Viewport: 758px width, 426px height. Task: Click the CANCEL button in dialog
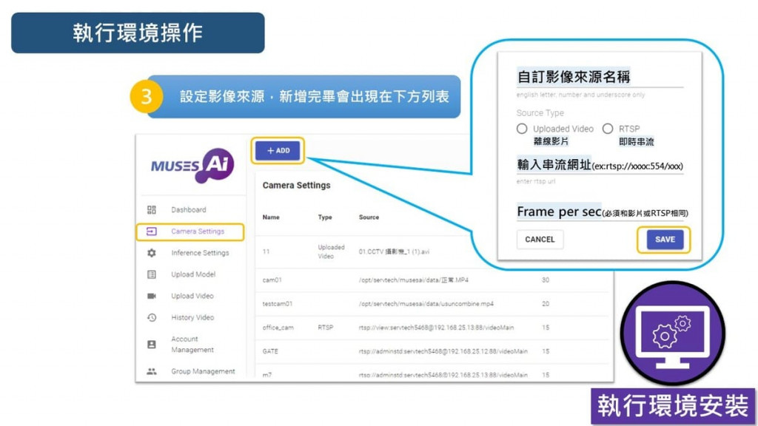coord(540,240)
